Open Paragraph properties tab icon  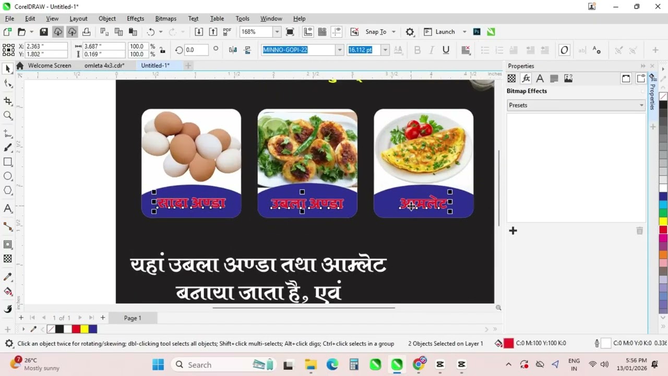(554, 78)
